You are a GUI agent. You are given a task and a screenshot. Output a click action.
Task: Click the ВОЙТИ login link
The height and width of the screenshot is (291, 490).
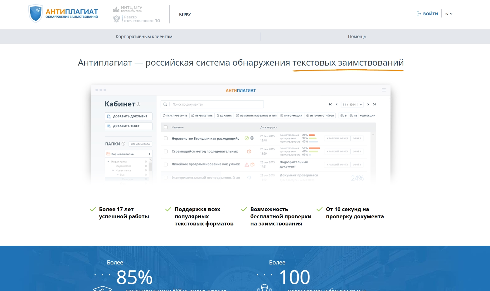point(430,14)
